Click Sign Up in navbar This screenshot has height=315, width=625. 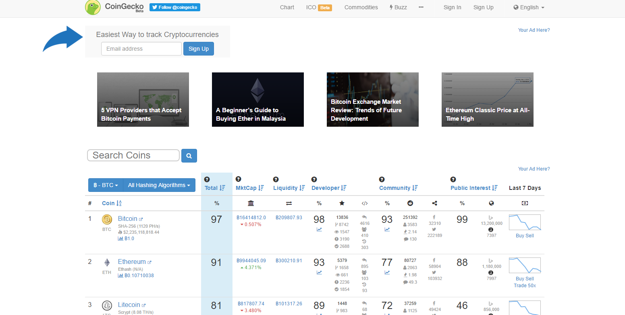pos(483,7)
